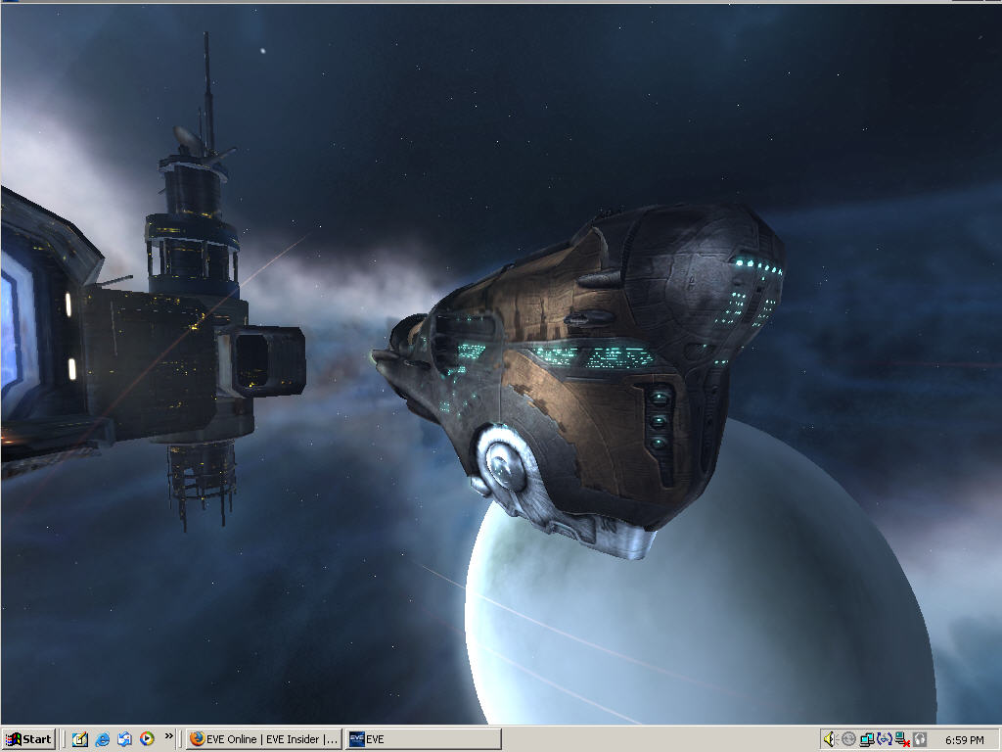Open the Windows Start menu
The height and width of the screenshot is (752, 1002).
pos(28,739)
